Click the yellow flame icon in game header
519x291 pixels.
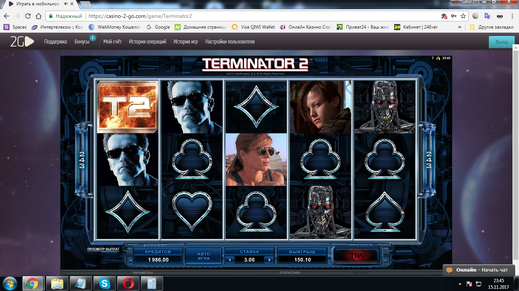pyautogui.click(x=438, y=58)
